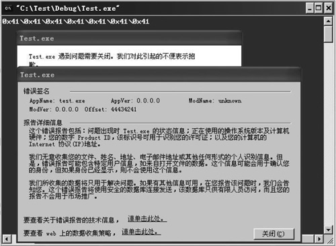The width and height of the screenshot is (336, 246).
Task: Select the background Test.exe dialog title bar
Action: 129,38
